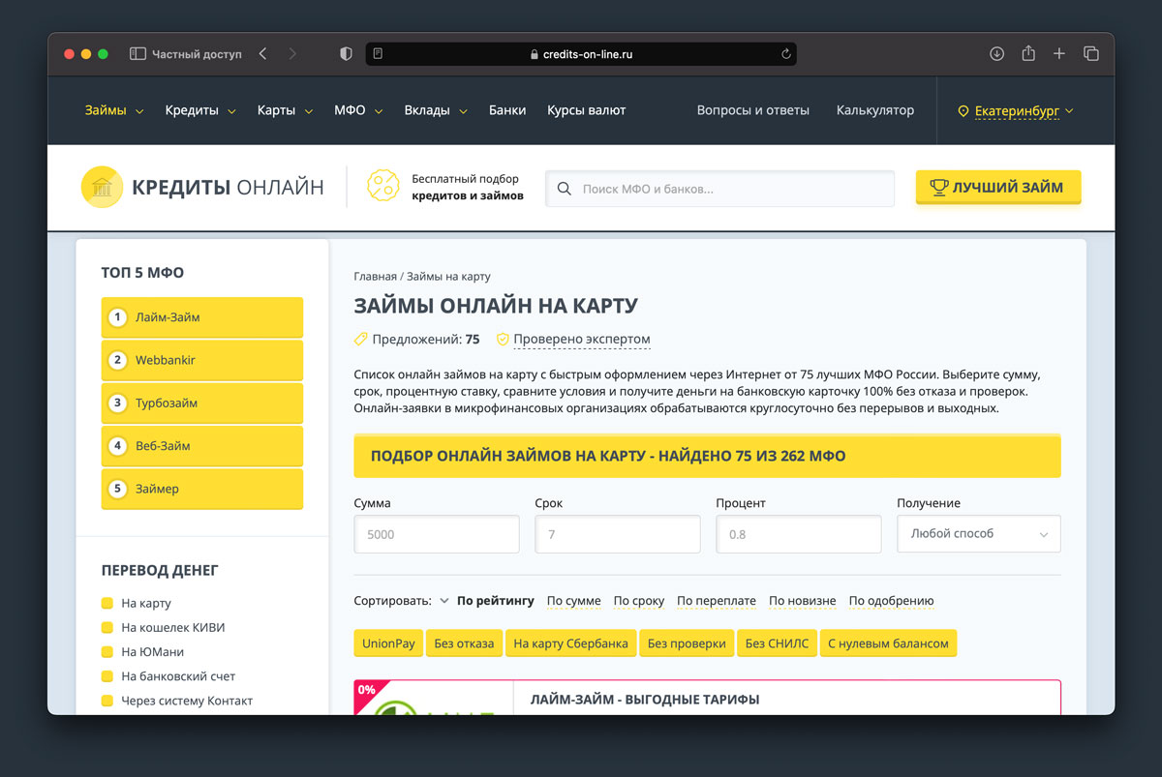
Task: Apply the Без проверки filter tag
Action: [687, 643]
